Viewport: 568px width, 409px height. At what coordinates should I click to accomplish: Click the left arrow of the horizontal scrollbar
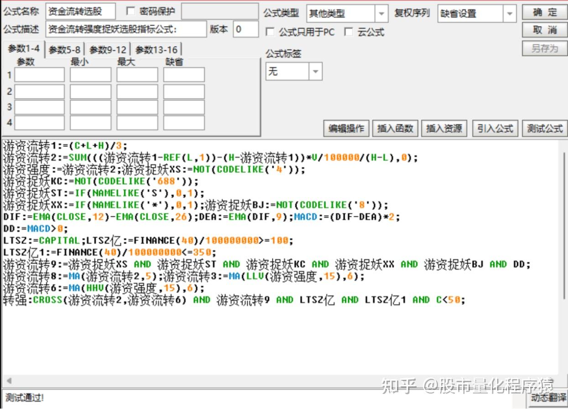(x=8, y=381)
